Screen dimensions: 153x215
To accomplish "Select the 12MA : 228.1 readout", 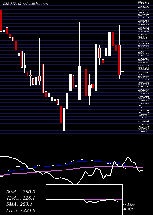I will (21, 198).
